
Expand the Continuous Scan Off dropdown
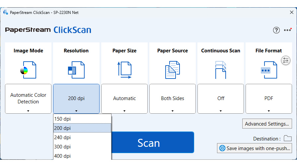(x=221, y=99)
